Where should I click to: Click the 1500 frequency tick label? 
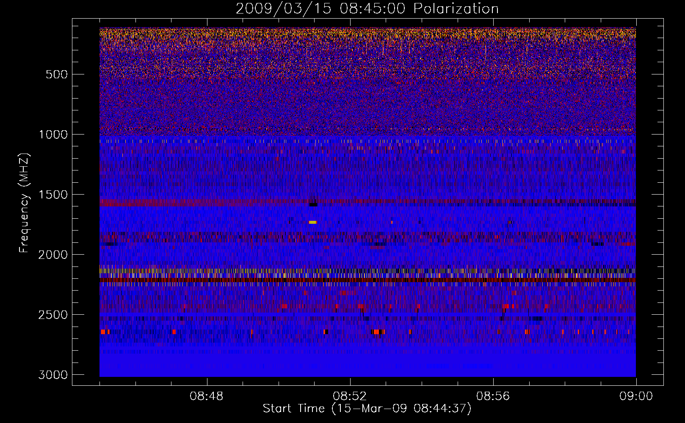pos(53,195)
